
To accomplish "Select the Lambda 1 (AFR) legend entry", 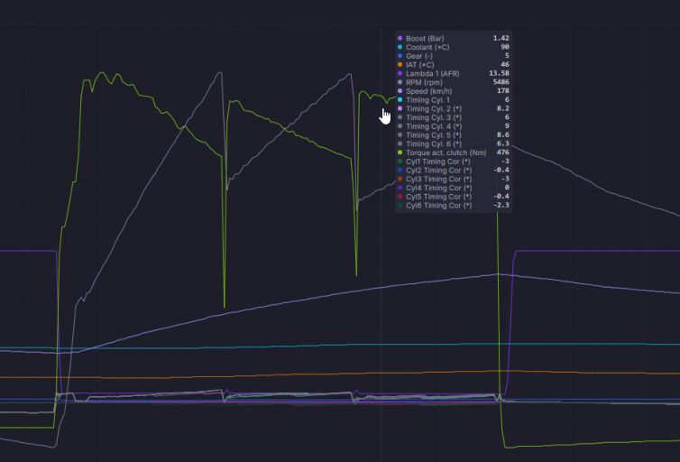I will 454,73.
